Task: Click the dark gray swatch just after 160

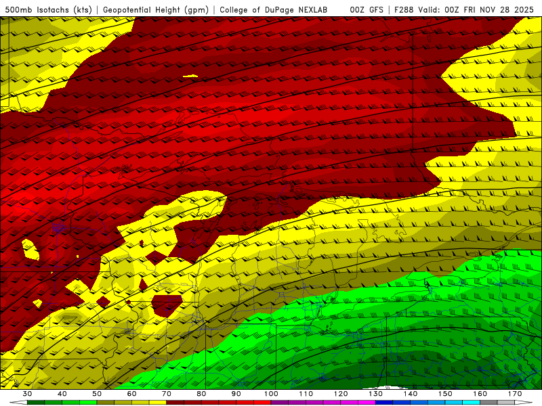Action: (x=488, y=403)
